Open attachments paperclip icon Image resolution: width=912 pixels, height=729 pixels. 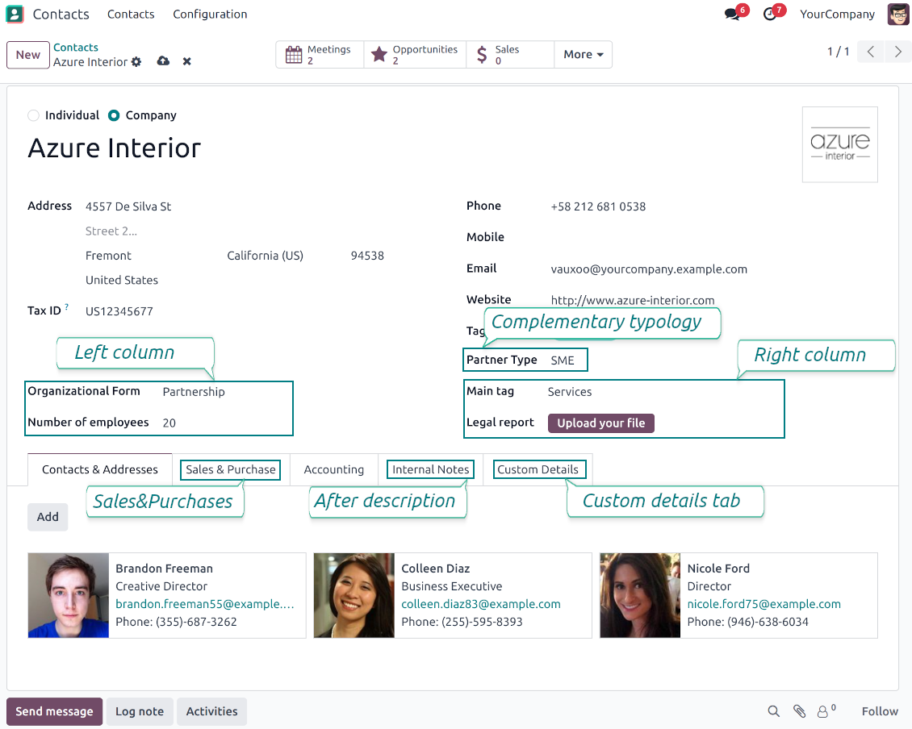[799, 711]
